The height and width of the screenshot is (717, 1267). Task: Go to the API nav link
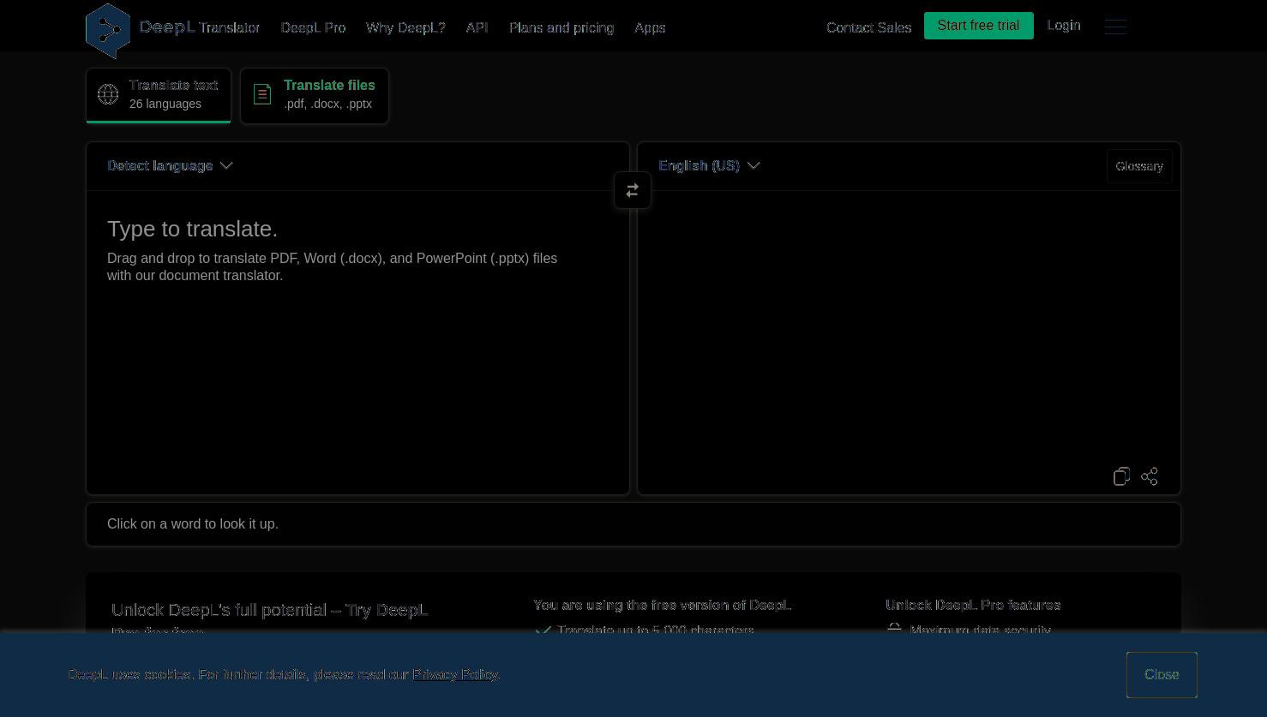pos(477,27)
